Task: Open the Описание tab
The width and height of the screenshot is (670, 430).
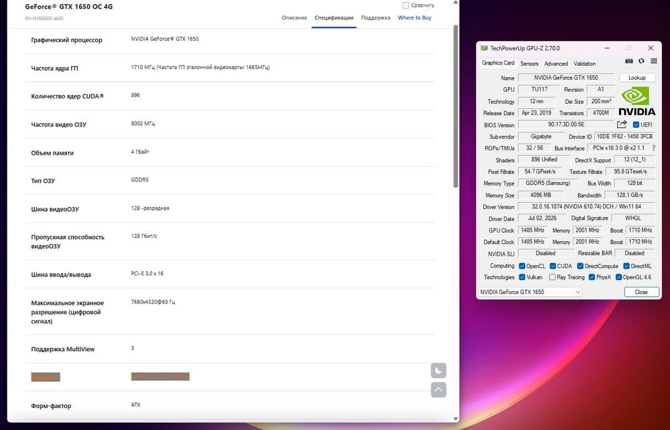Action: click(294, 18)
